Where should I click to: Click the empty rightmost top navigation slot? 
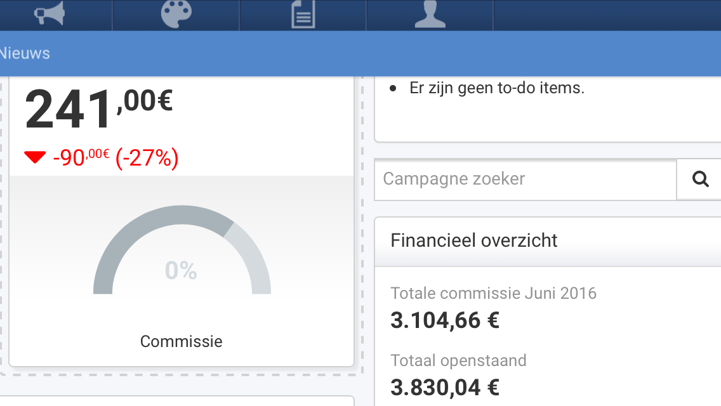607,15
